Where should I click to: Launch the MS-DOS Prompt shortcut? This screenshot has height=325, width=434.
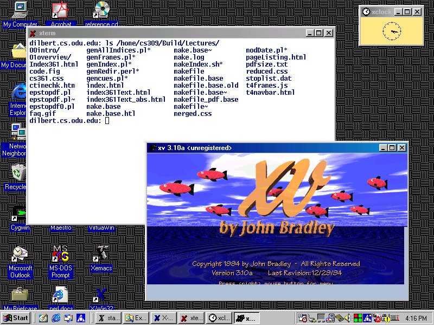[x=61, y=255]
